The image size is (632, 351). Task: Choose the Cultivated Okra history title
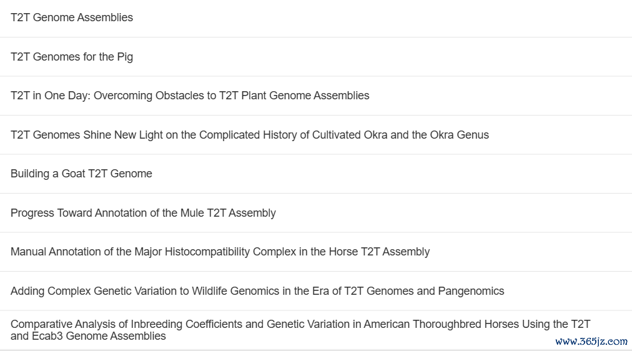(x=250, y=135)
